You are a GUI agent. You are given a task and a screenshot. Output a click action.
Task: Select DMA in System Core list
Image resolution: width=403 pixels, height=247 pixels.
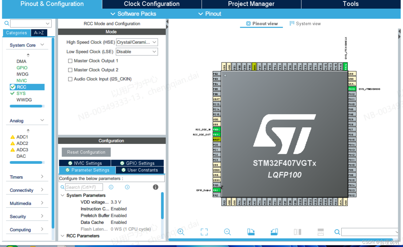point(21,61)
